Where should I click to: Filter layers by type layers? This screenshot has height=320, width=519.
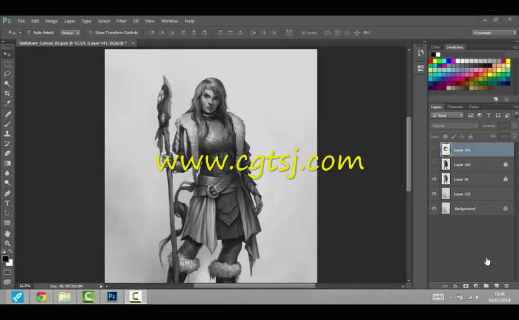(x=489, y=116)
